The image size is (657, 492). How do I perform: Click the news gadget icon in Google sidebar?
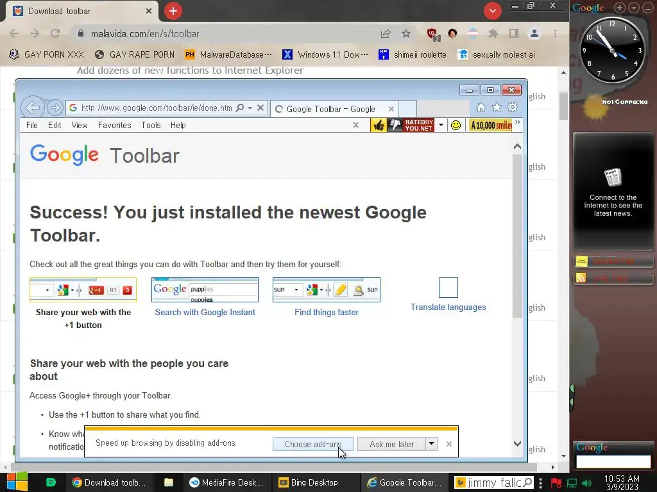click(613, 178)
